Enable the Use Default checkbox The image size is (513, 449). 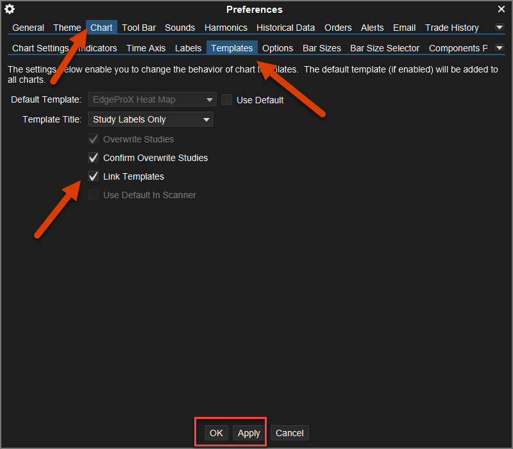[226, 100]
